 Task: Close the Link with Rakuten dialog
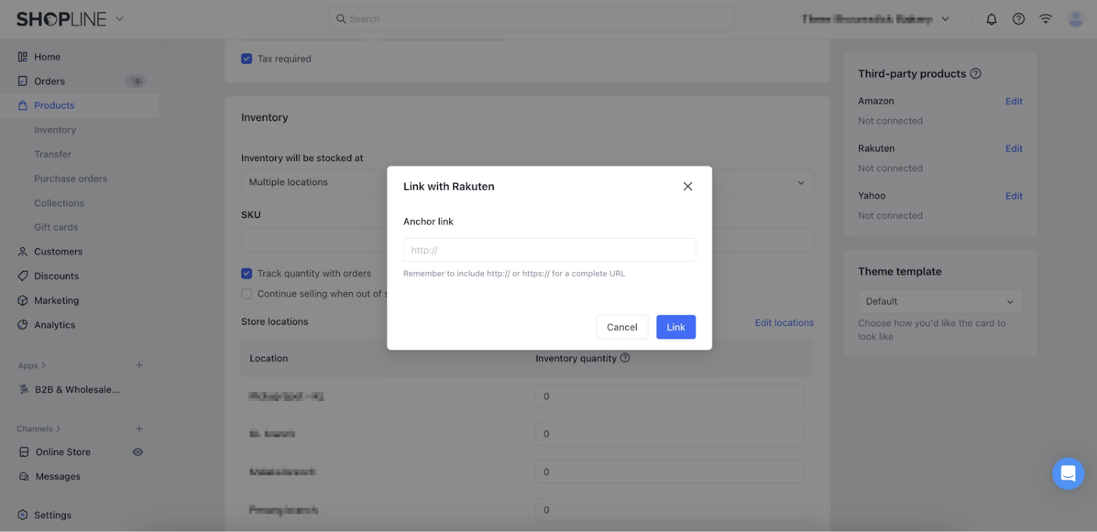(x=688, y=186)
